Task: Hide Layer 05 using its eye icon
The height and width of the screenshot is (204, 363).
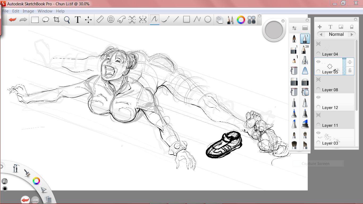Action: tap(318, 62)
